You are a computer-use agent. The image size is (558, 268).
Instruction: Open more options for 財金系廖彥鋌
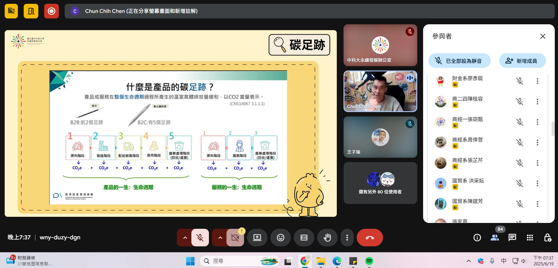click(537, 81)
